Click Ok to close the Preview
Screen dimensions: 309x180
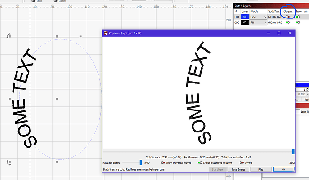283,169
